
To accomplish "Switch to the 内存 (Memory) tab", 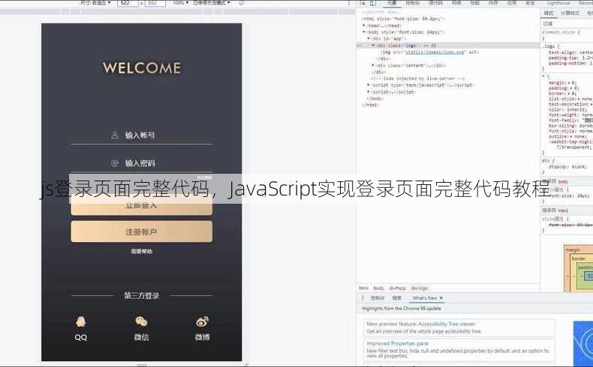I will point(493,3).
